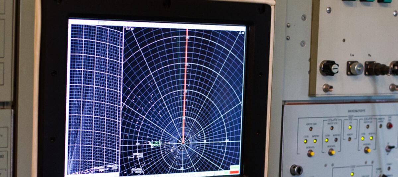Click unlit lamp beside the red button
This screenshot has width=398, height=177.
pyautogui.click(x=380, y=126)
